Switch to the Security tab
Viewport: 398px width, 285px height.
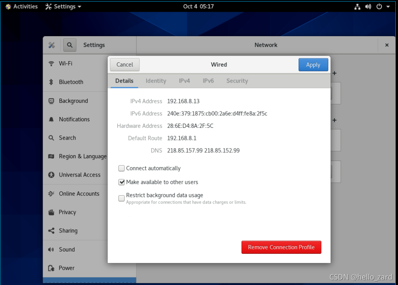pos(237,81)
